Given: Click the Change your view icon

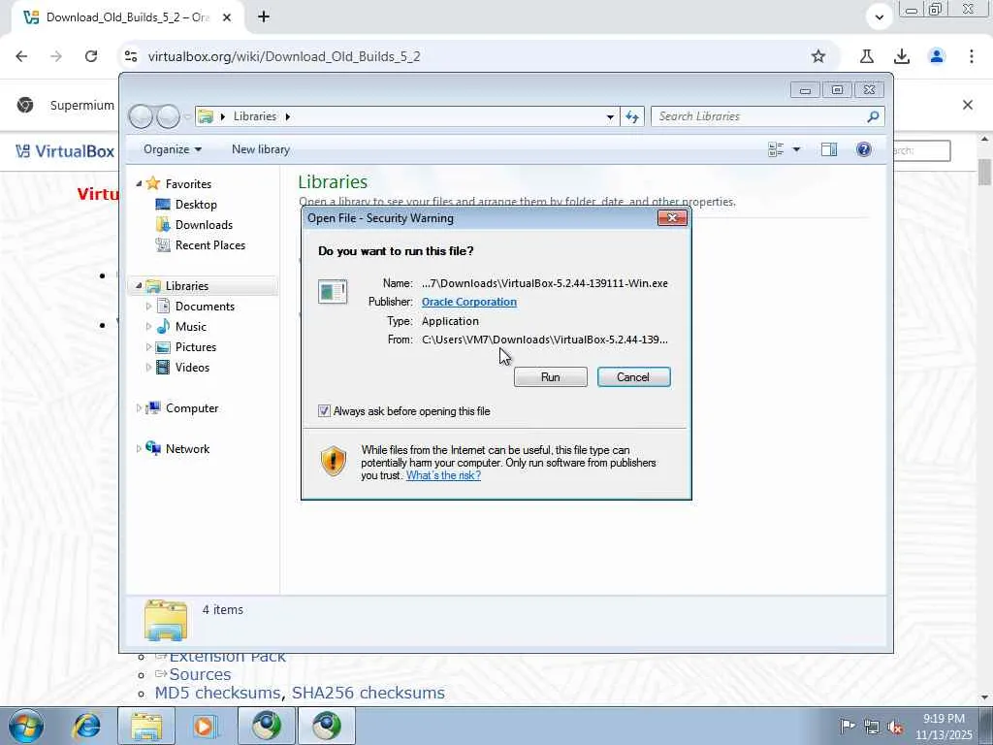Looking at the screenshot, I should (776, 149).
